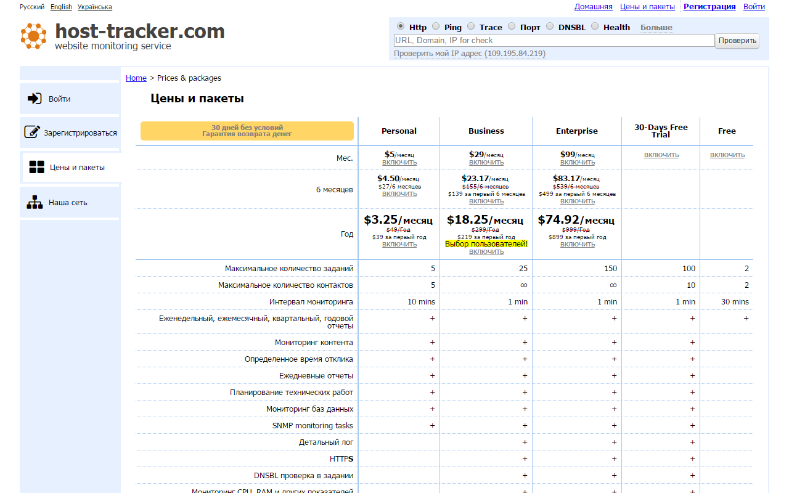Click the Войти link in top-right corner
789x493 pixels.
(754, 7)
